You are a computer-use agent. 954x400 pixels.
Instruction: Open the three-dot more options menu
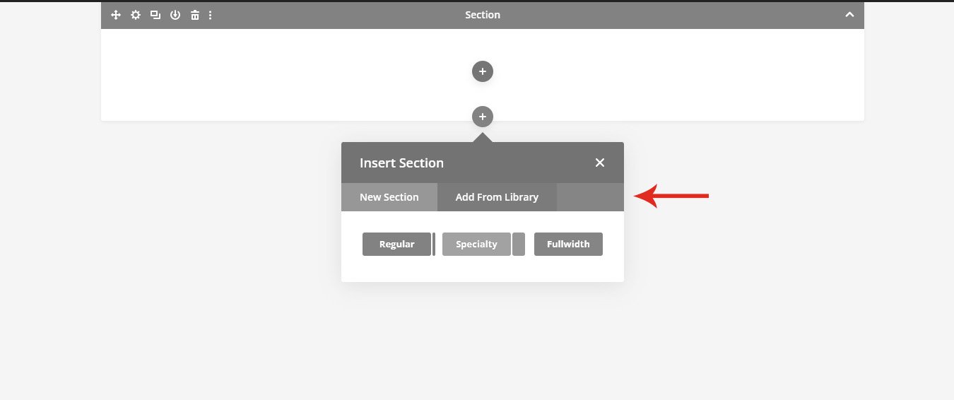tap(211, 15)
